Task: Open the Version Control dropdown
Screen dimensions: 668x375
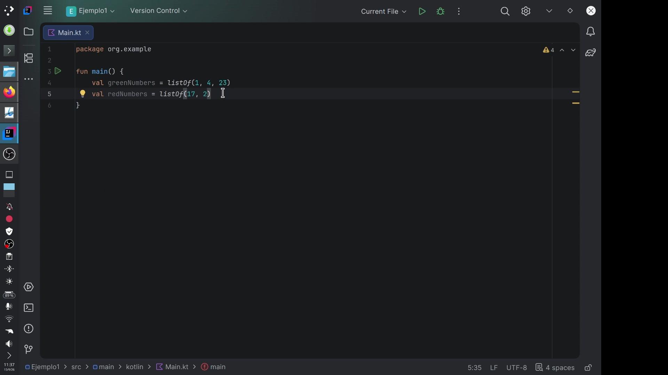Action: tap(160, 11)
